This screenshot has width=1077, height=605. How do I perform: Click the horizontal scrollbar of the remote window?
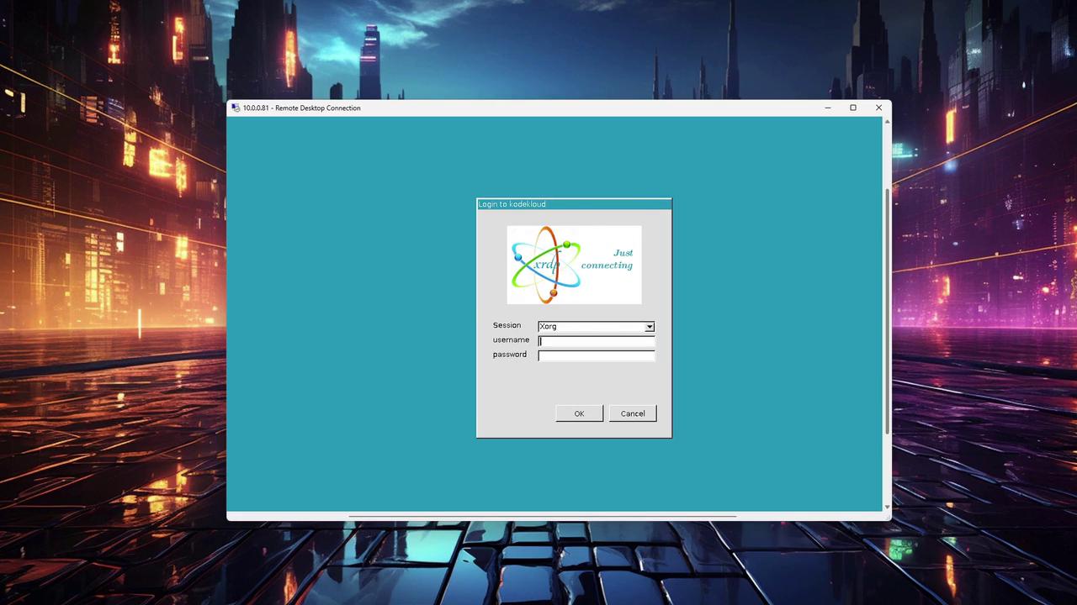pyautogui.click(x=543, y=516)
